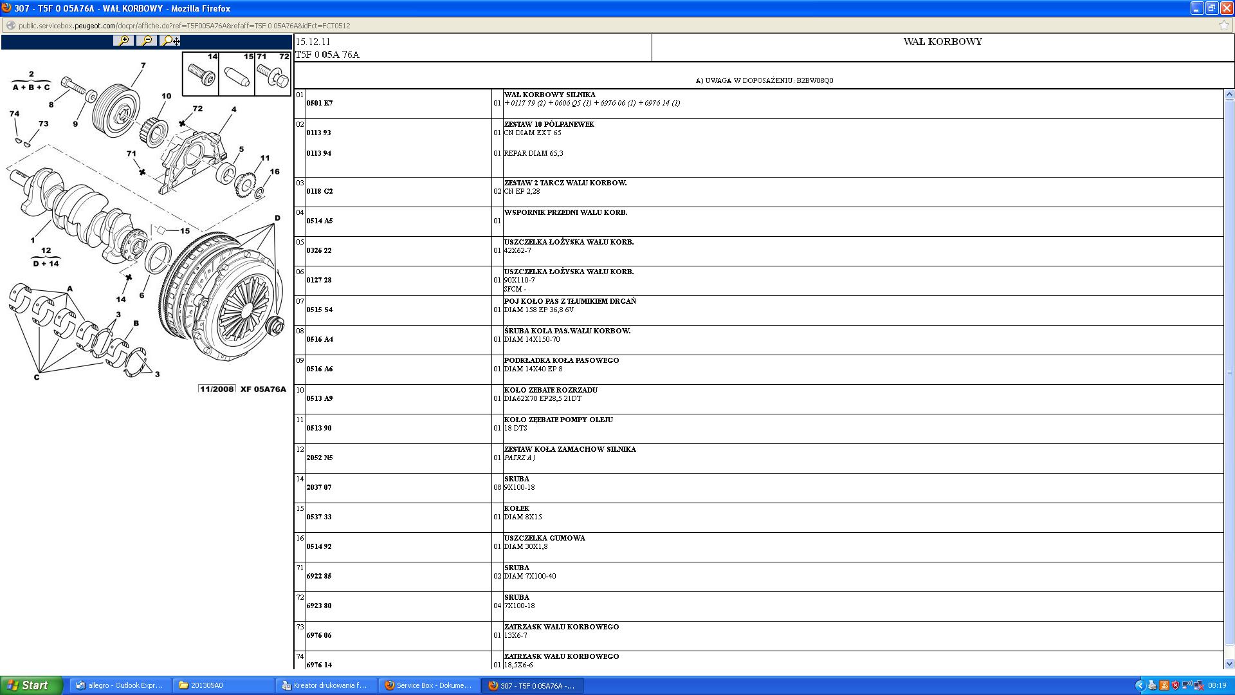Viewport: 1235px width, 695px height.
Task: Click the site identity globe icon
Action: (x=10, y=26)
